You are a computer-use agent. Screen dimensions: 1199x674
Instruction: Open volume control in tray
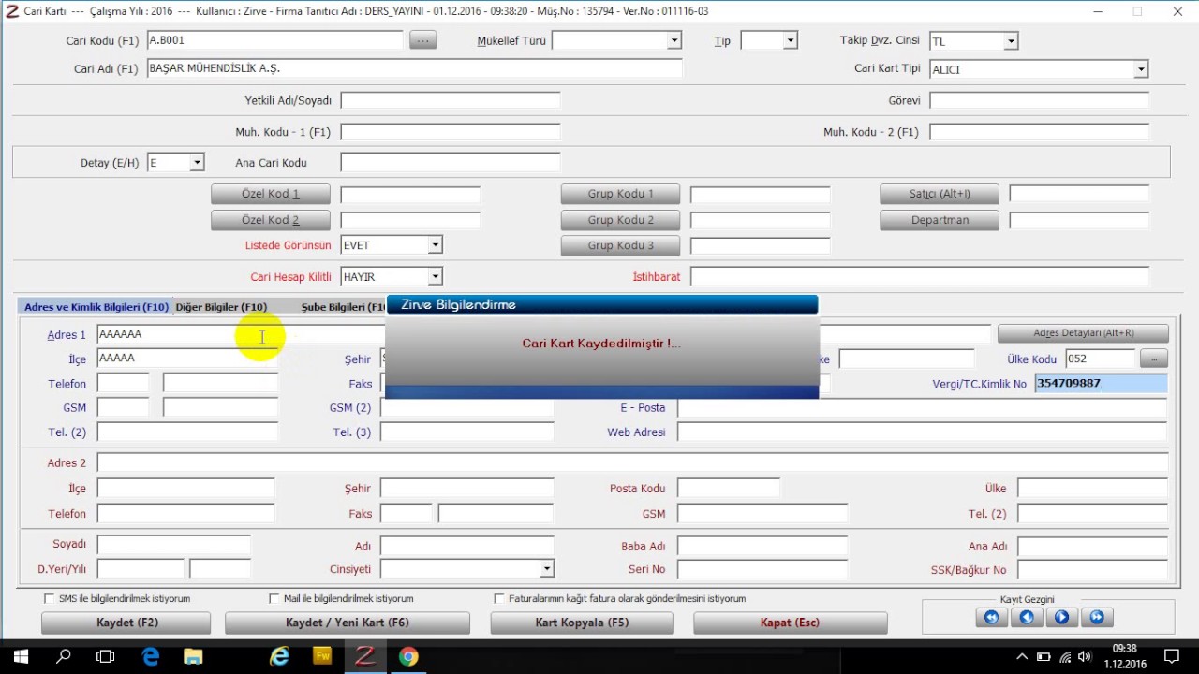coord(1085,656)
